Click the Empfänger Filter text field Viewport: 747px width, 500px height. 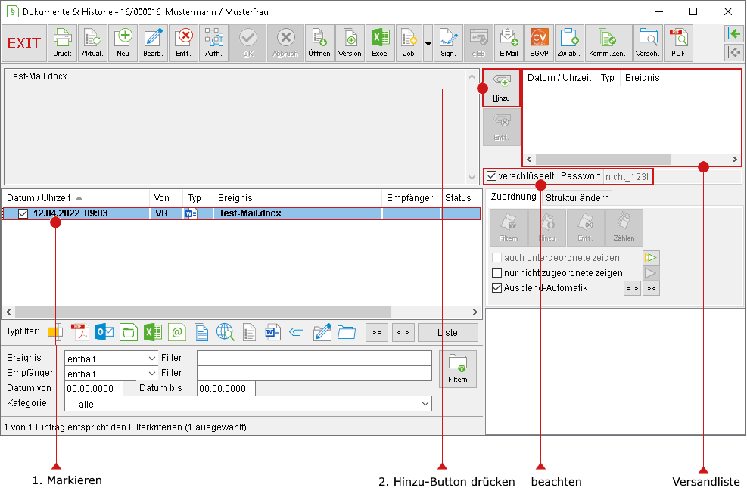coord(314,374)
